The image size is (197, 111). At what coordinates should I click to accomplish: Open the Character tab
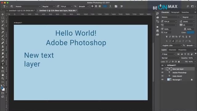(165, 12)
